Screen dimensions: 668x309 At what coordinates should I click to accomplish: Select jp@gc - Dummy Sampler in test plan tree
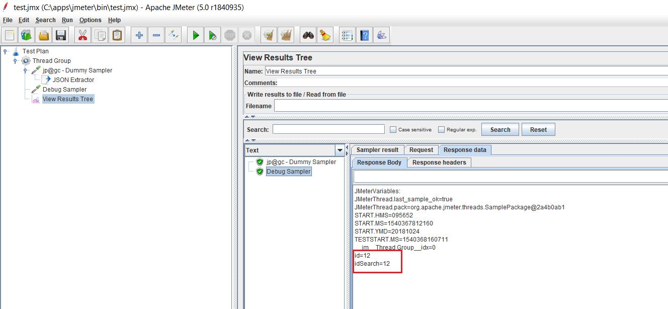point(77,70)
